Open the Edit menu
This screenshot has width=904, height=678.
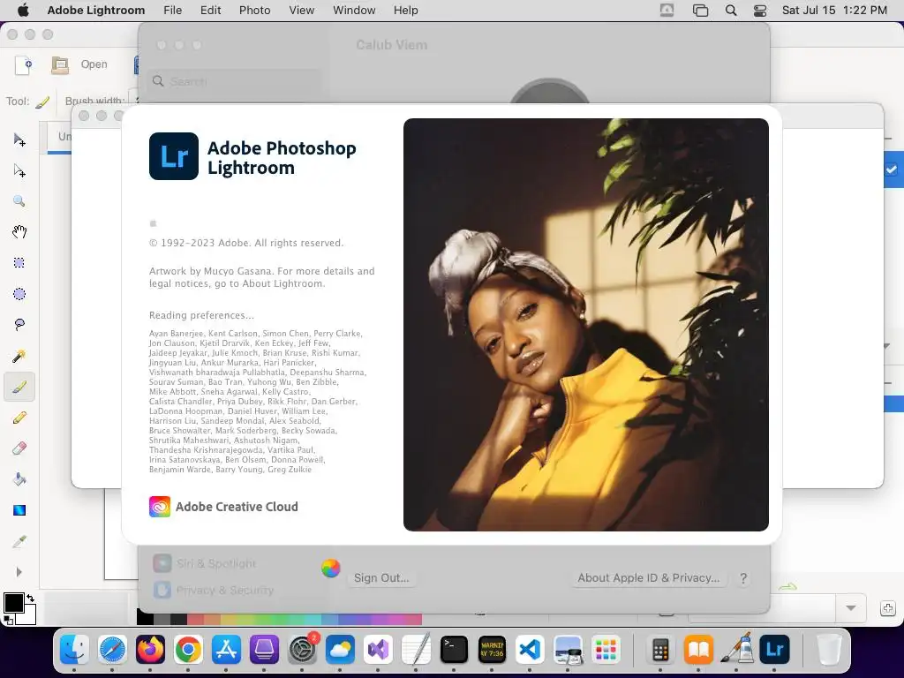[x=210, y=11]
